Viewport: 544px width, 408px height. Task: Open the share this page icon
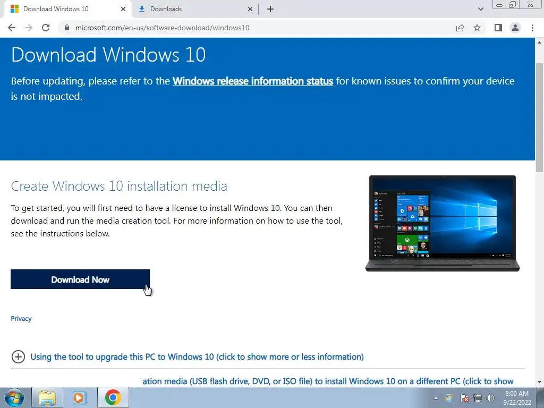tap(460, 28)
